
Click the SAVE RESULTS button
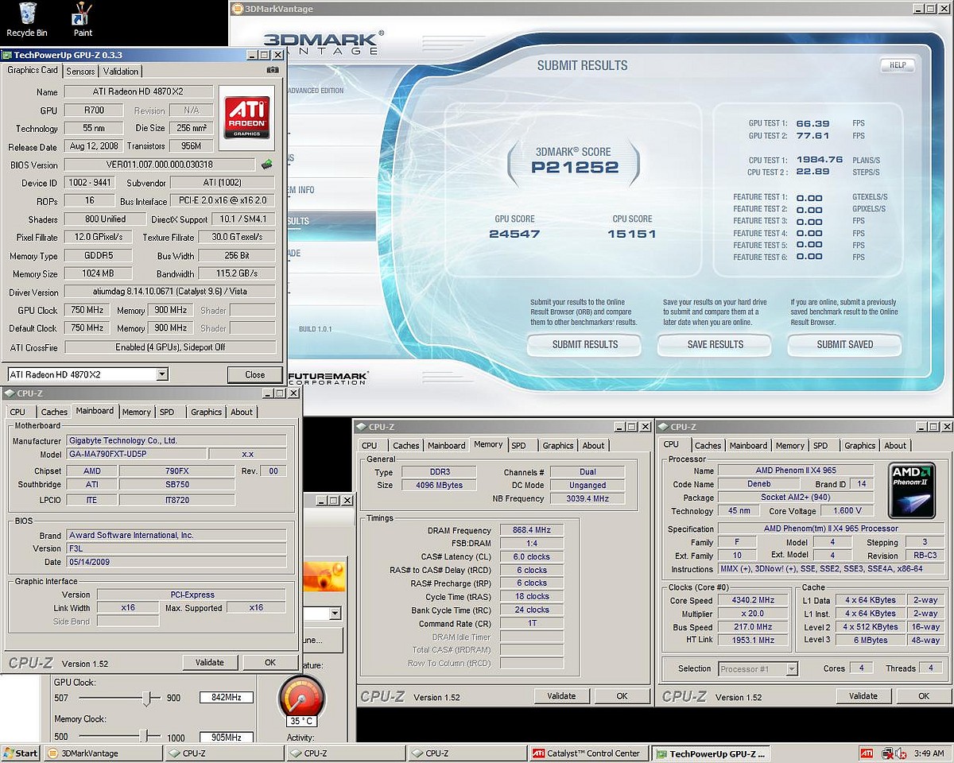(715, 344)
